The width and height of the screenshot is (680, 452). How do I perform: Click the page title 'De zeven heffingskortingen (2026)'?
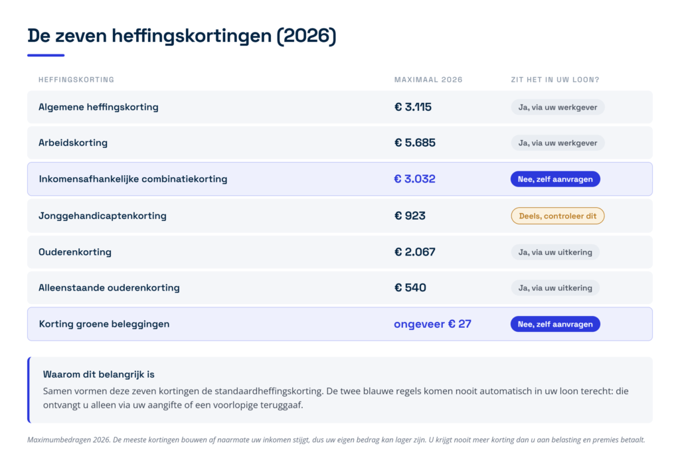pos(182,36)
